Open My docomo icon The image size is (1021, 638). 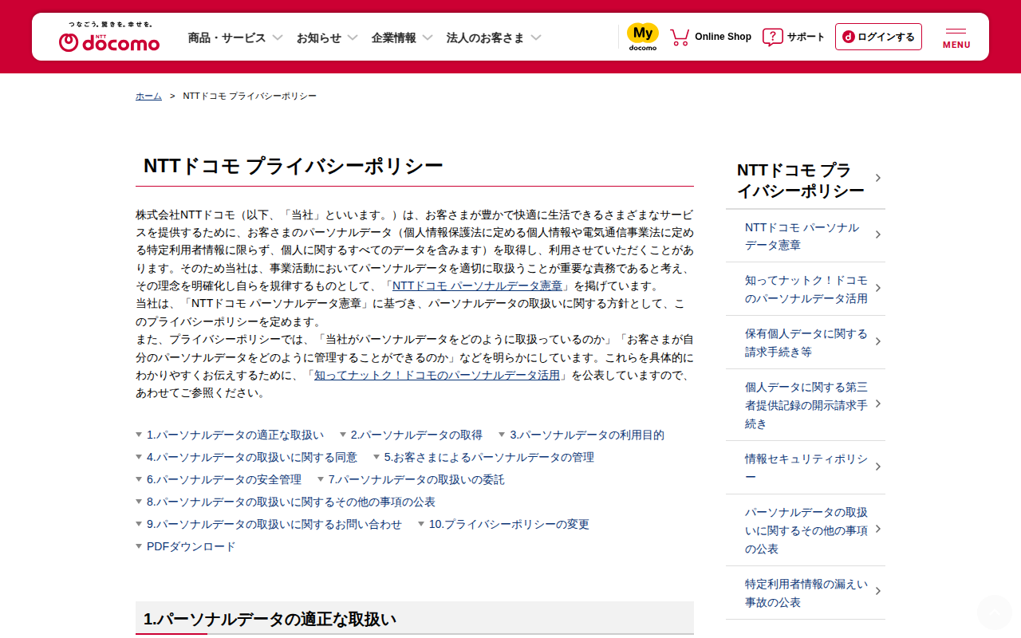[x=643, y=37]
